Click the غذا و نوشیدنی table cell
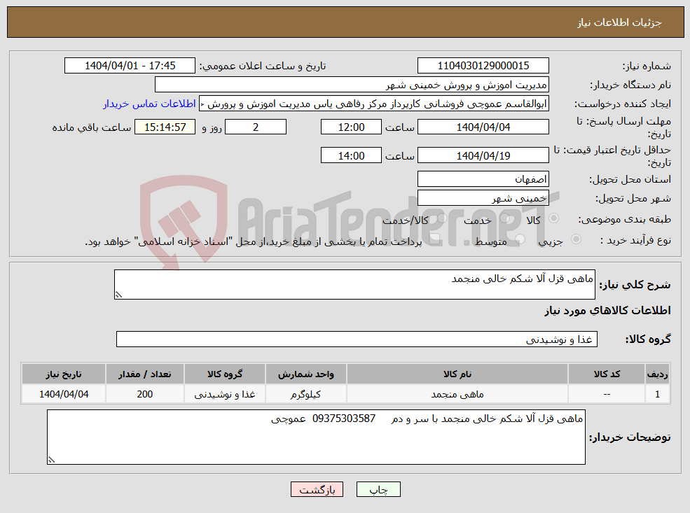Viewport: 690px width, 513px height. point(225,394)
